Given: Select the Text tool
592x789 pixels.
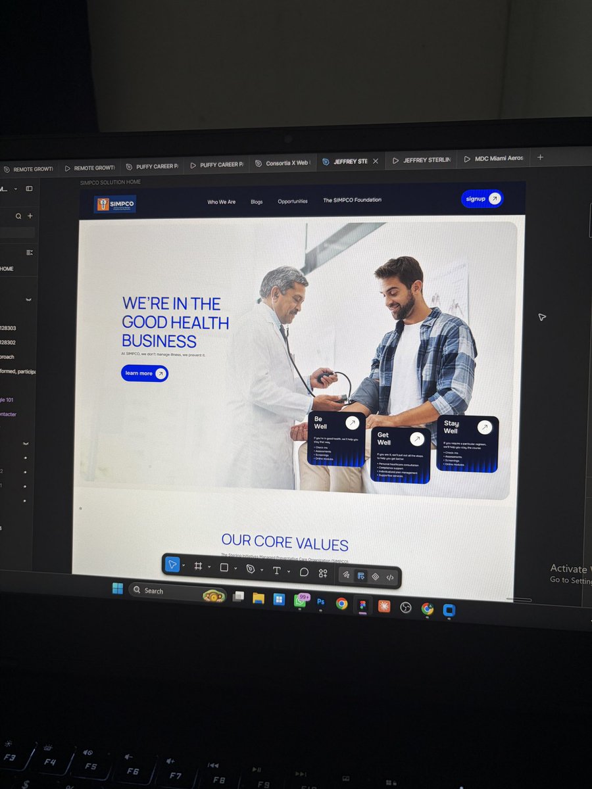Looking at the screenshot, I should coord(276,571).
